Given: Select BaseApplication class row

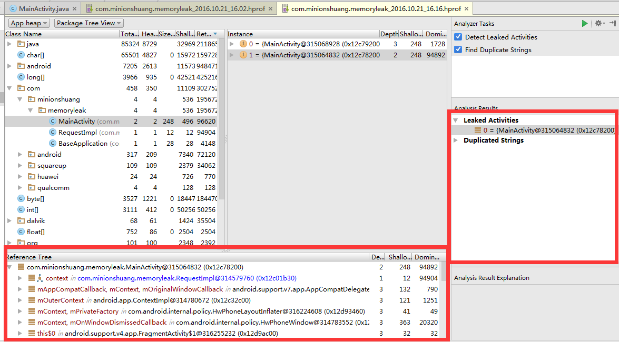Looking at the screenshot, I should tap(111, 144).
